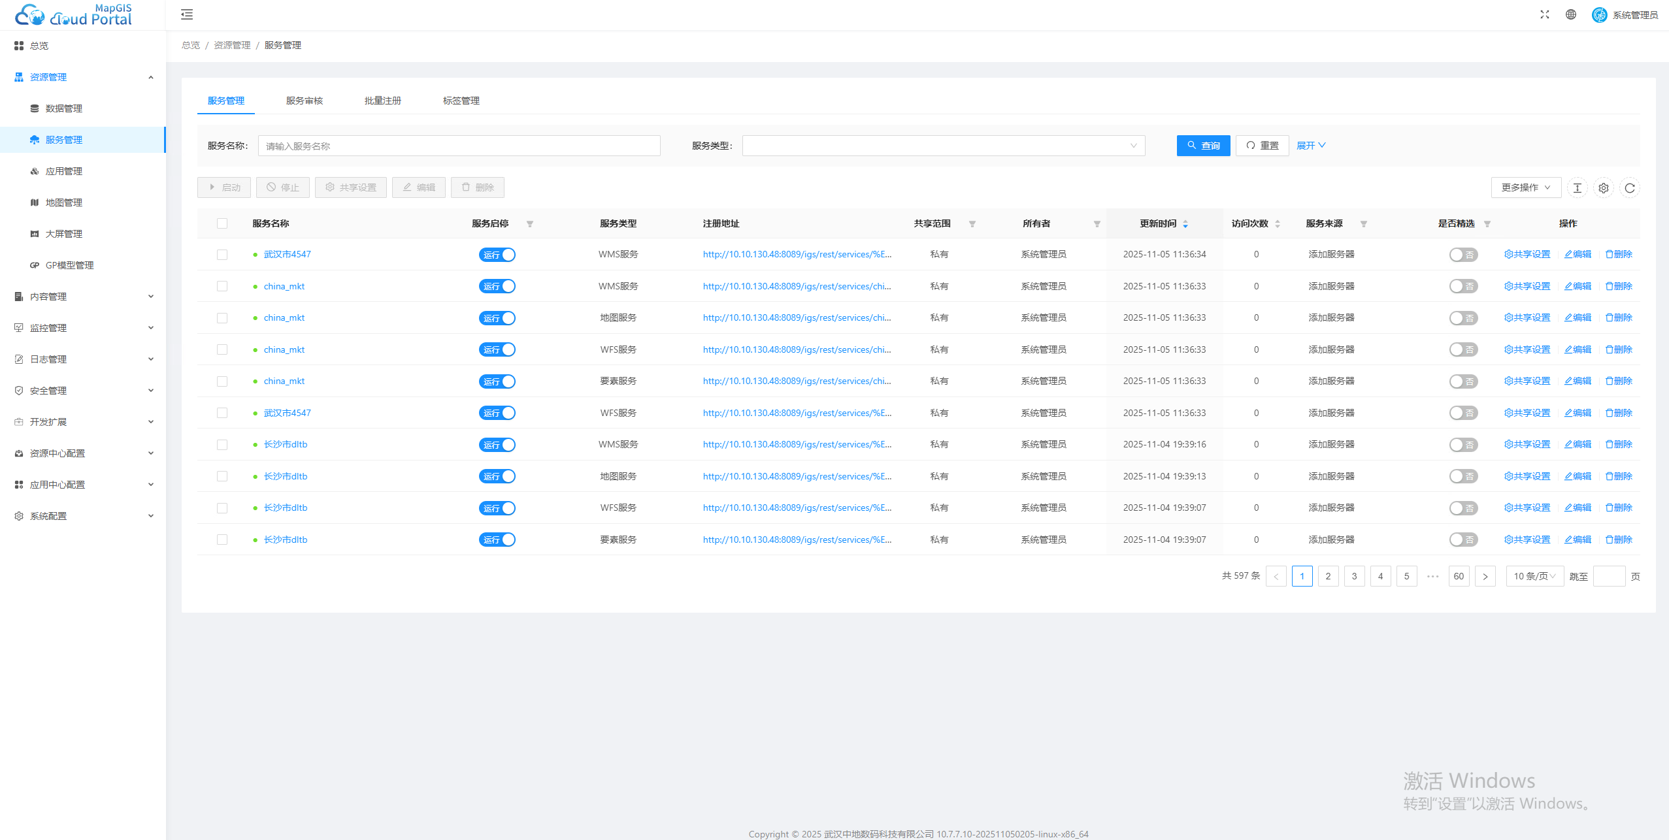The width and height of the screenshot is (1669, 840).
Task: Open the column settings gear icon
Action: (x=1604, y=188)
